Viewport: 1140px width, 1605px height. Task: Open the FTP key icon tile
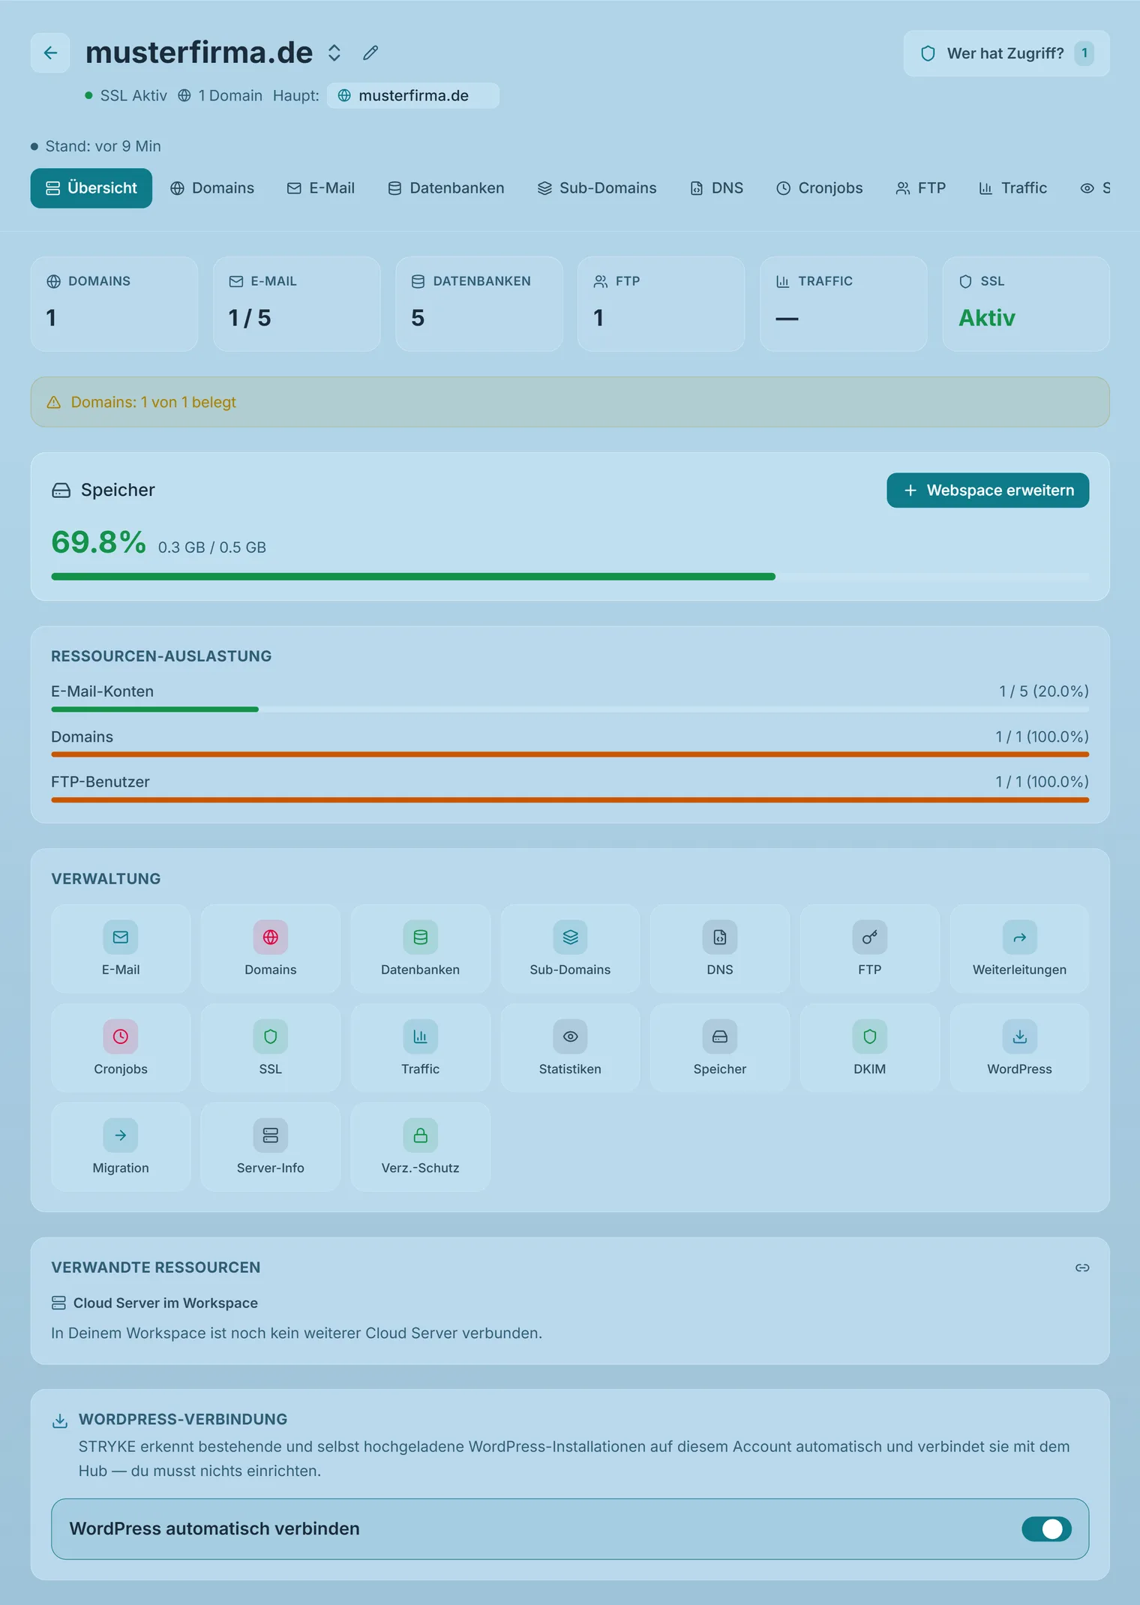coord(869,948)
